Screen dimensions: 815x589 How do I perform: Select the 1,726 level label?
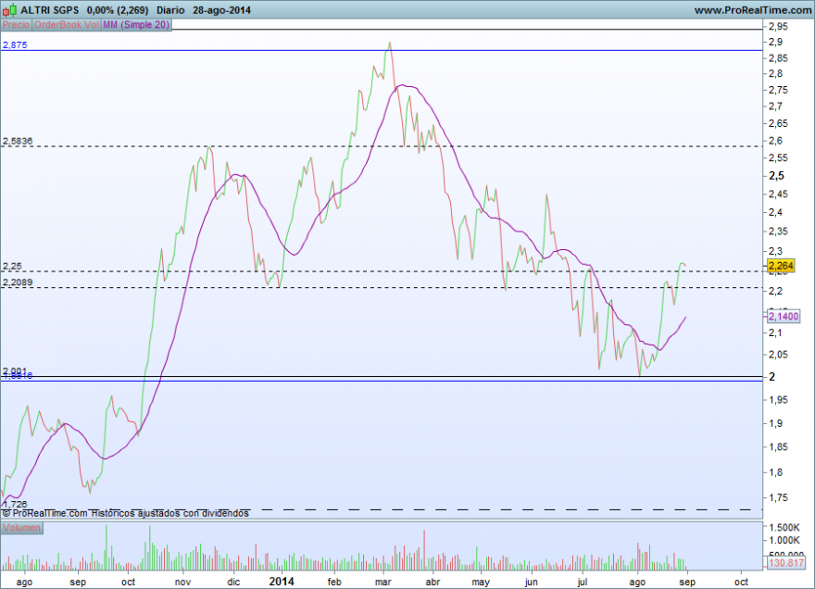[15, 504]
